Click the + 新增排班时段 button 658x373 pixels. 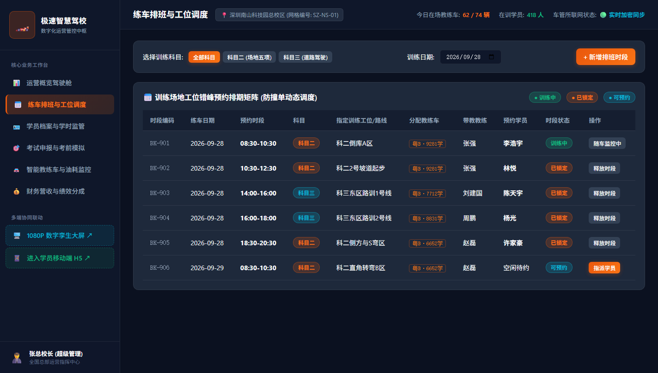coord(606,57)
